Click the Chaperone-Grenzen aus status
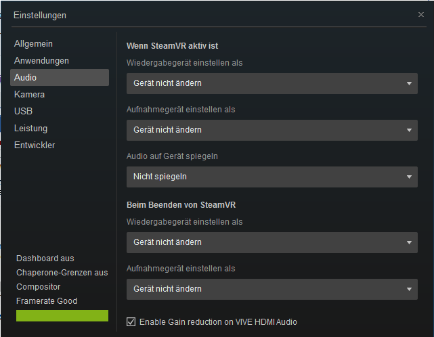The image size is (434, 337). [62, 273]
